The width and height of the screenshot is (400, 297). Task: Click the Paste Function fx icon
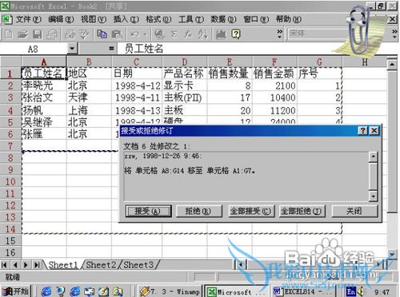[x=188, y=34]
